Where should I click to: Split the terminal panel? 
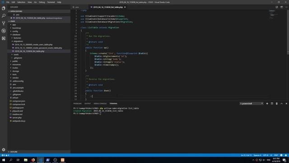click(x=272, y=104)
